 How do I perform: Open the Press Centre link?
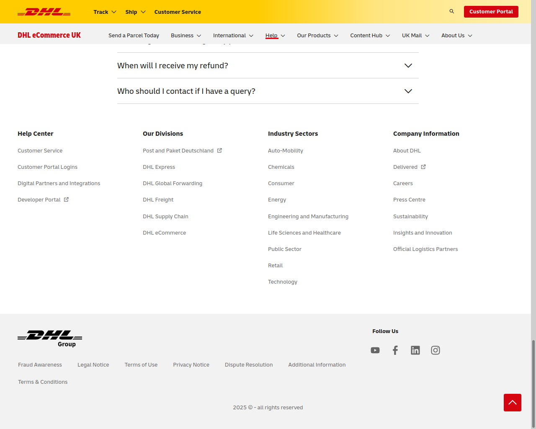coord(410,199)
